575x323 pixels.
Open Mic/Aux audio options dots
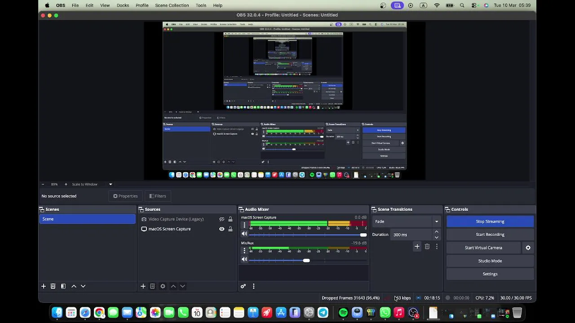pyautogui.click(x=244, y=250)
